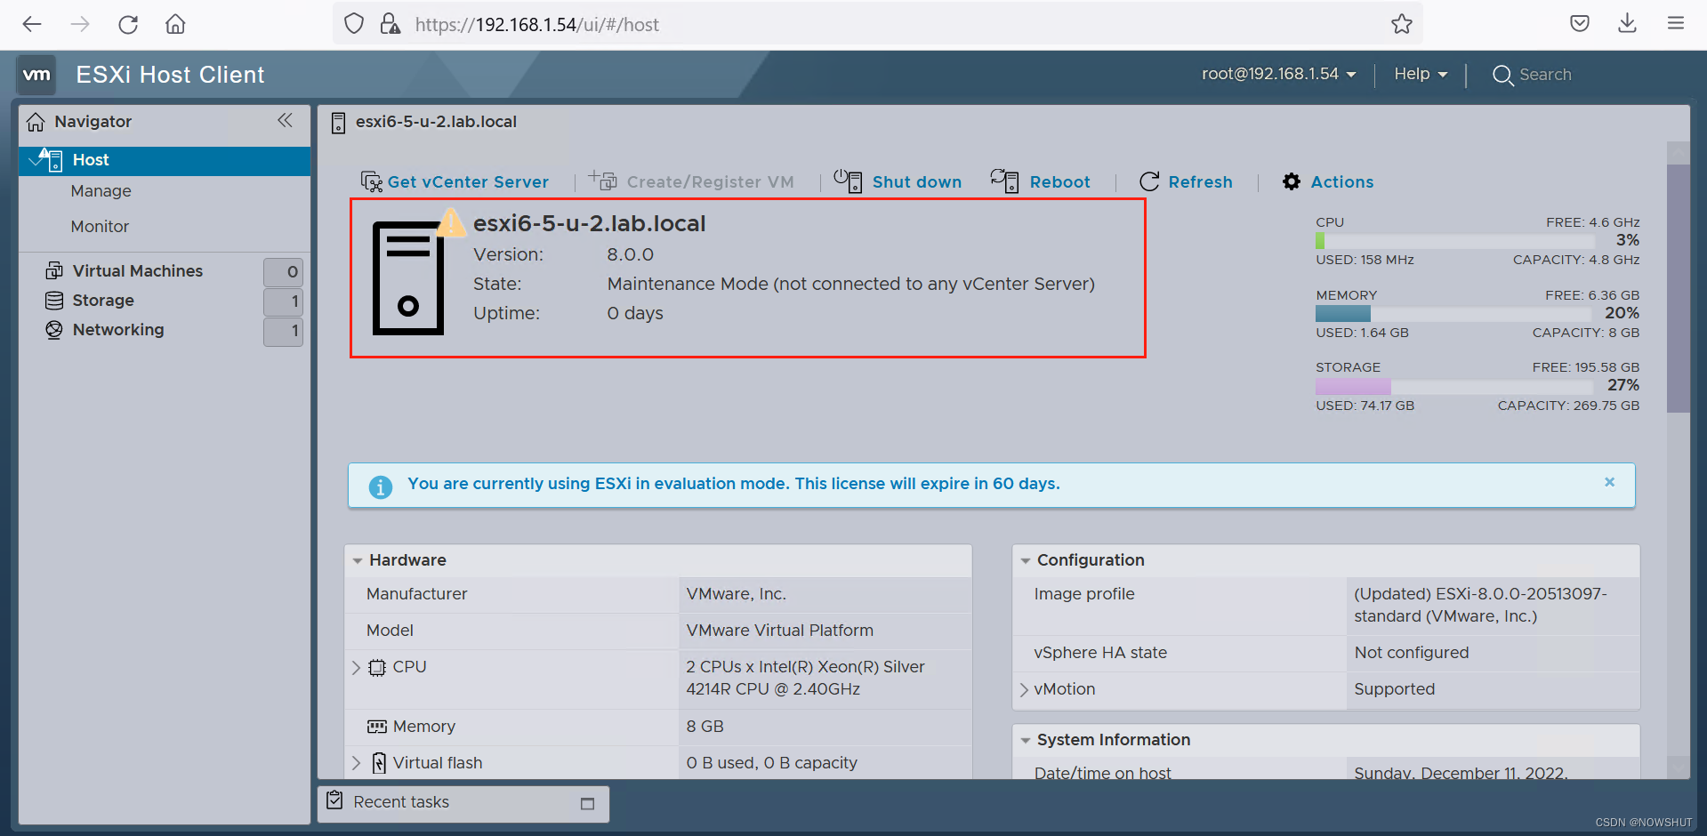The height and width of the screenshot is (836, 1707).
Task: Click the large host server icon
Action: pos(408,278)
